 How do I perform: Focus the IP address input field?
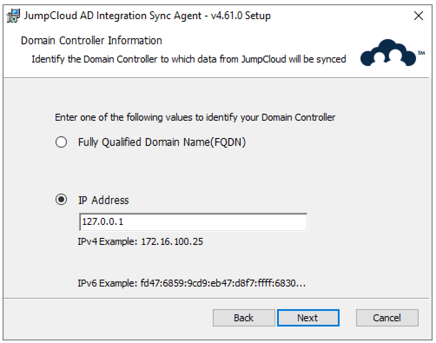(193, 222)
